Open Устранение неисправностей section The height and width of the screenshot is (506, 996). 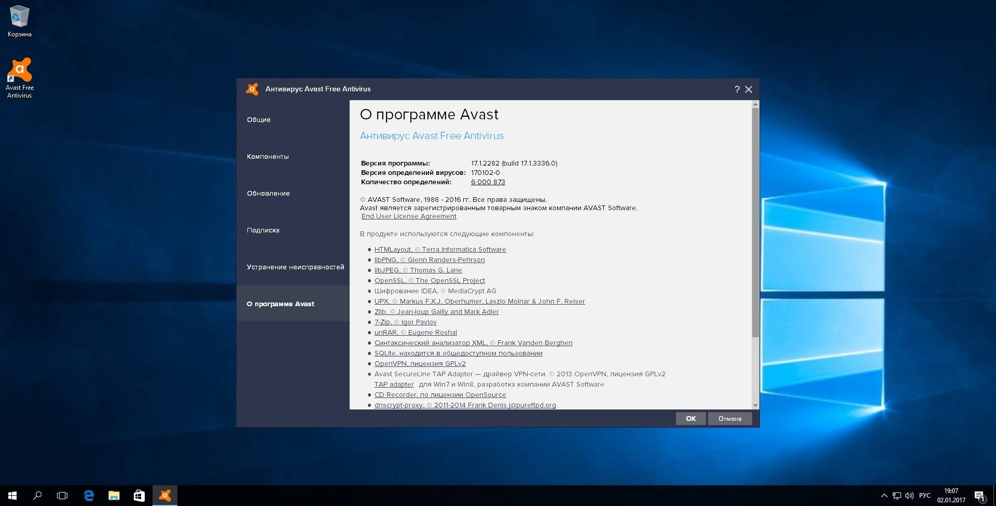click(x=293, y=267)
